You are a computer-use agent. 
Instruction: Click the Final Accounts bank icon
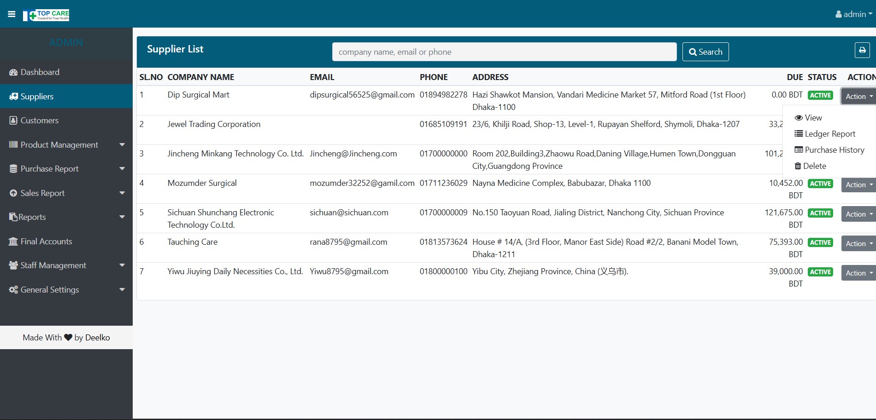click(x=13, y=242)
